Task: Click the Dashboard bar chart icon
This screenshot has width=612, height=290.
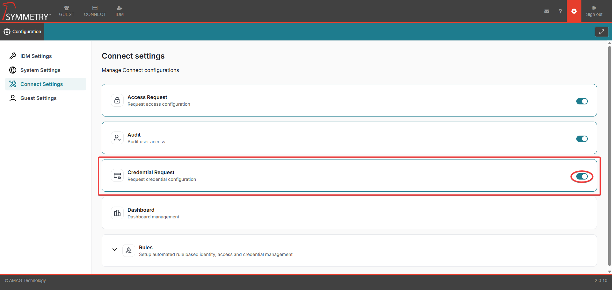Action: [x=117, y=213]
